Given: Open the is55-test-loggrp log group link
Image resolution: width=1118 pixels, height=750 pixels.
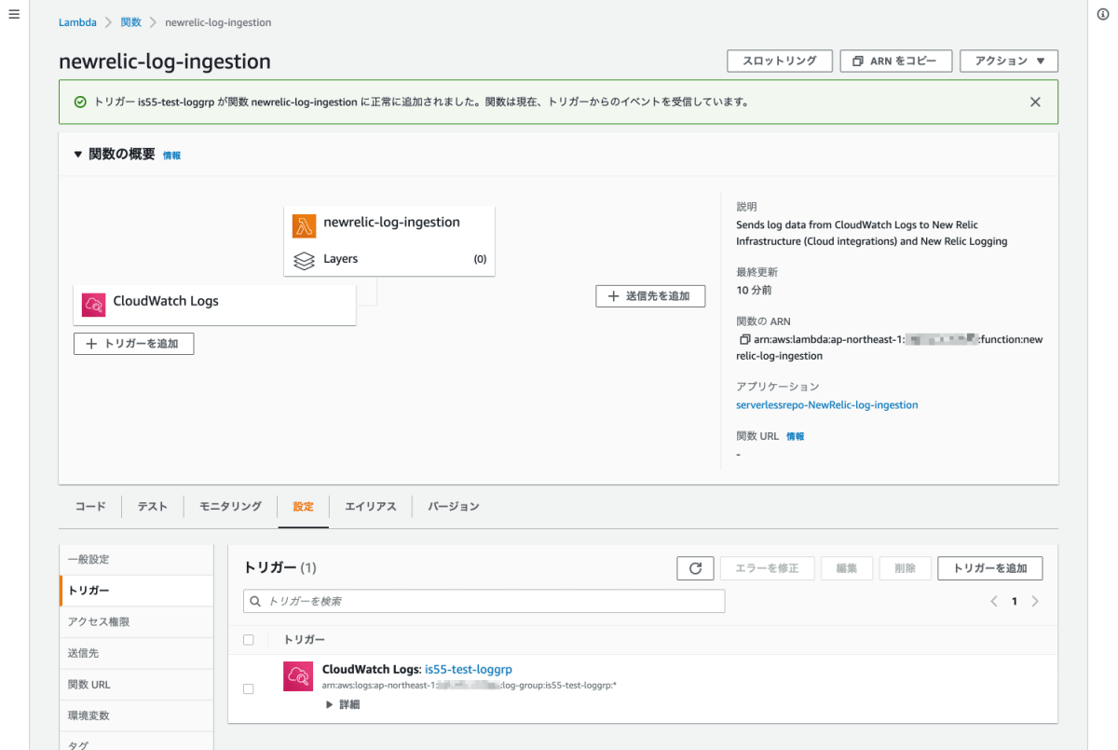Looking at the screenshot, I should (x=469, y=669).
